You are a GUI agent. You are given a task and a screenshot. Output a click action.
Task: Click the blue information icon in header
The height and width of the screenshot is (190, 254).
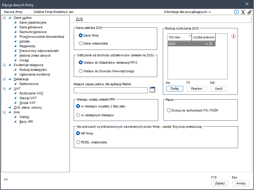tap(236, 12)
